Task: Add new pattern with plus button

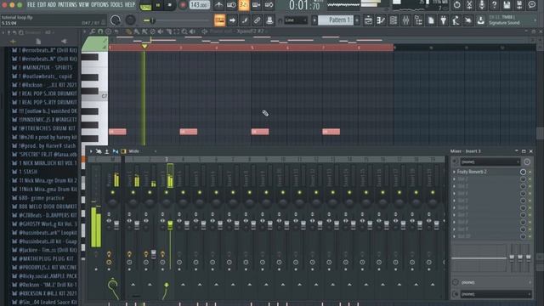Action: tap(357, 20)
